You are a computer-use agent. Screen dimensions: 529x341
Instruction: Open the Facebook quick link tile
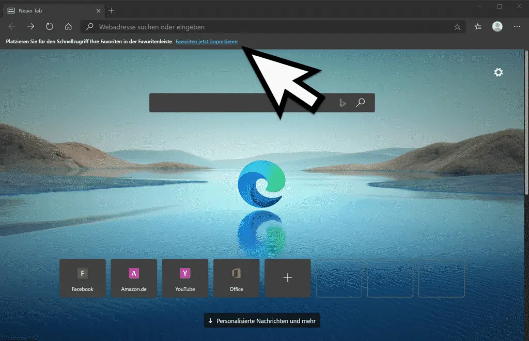pyautogui.click(x=83, y=278)
